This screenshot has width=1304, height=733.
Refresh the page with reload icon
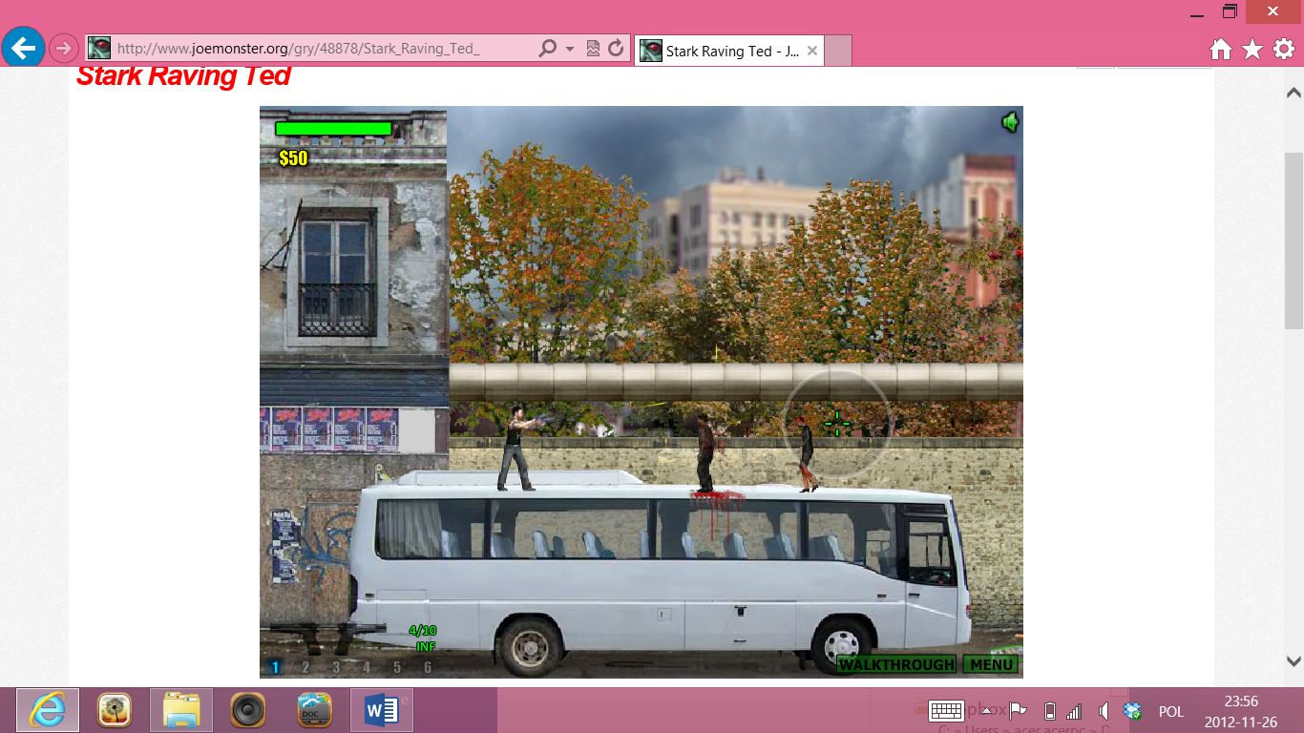point(616,48)
